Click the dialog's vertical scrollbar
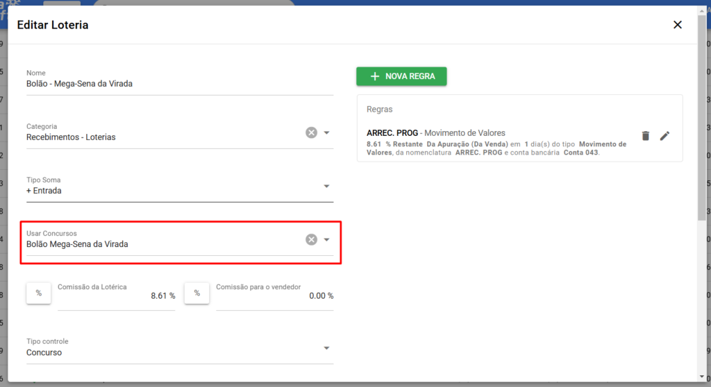Viewport: 711px width, 387px height. tap(702, 118)
